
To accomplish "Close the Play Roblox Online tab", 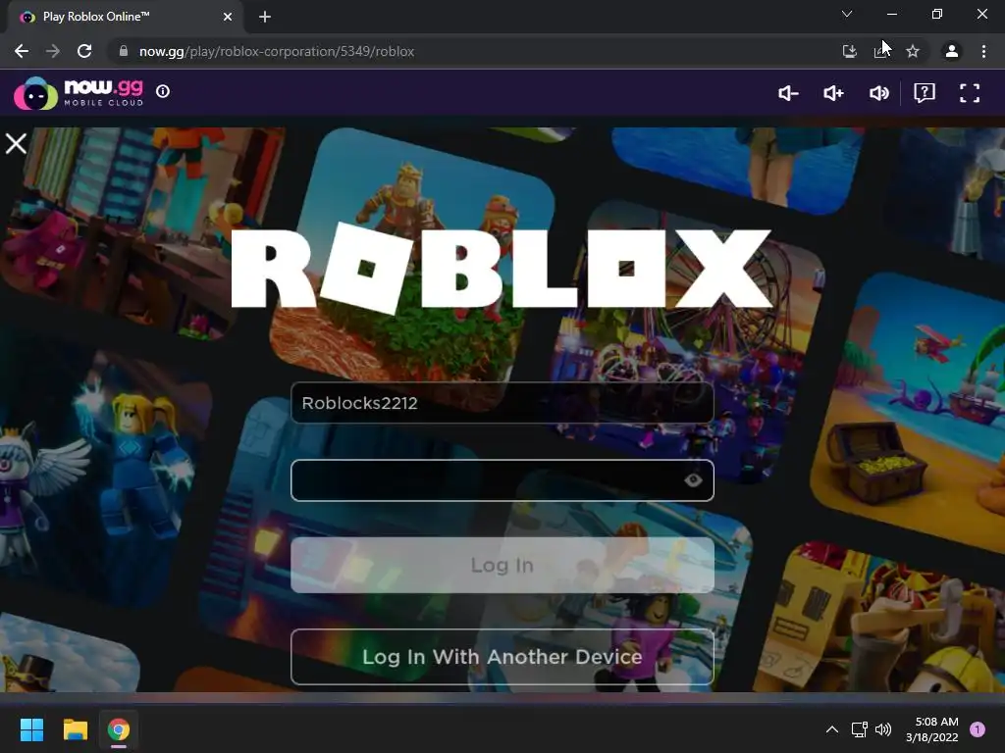I will 228,17.
